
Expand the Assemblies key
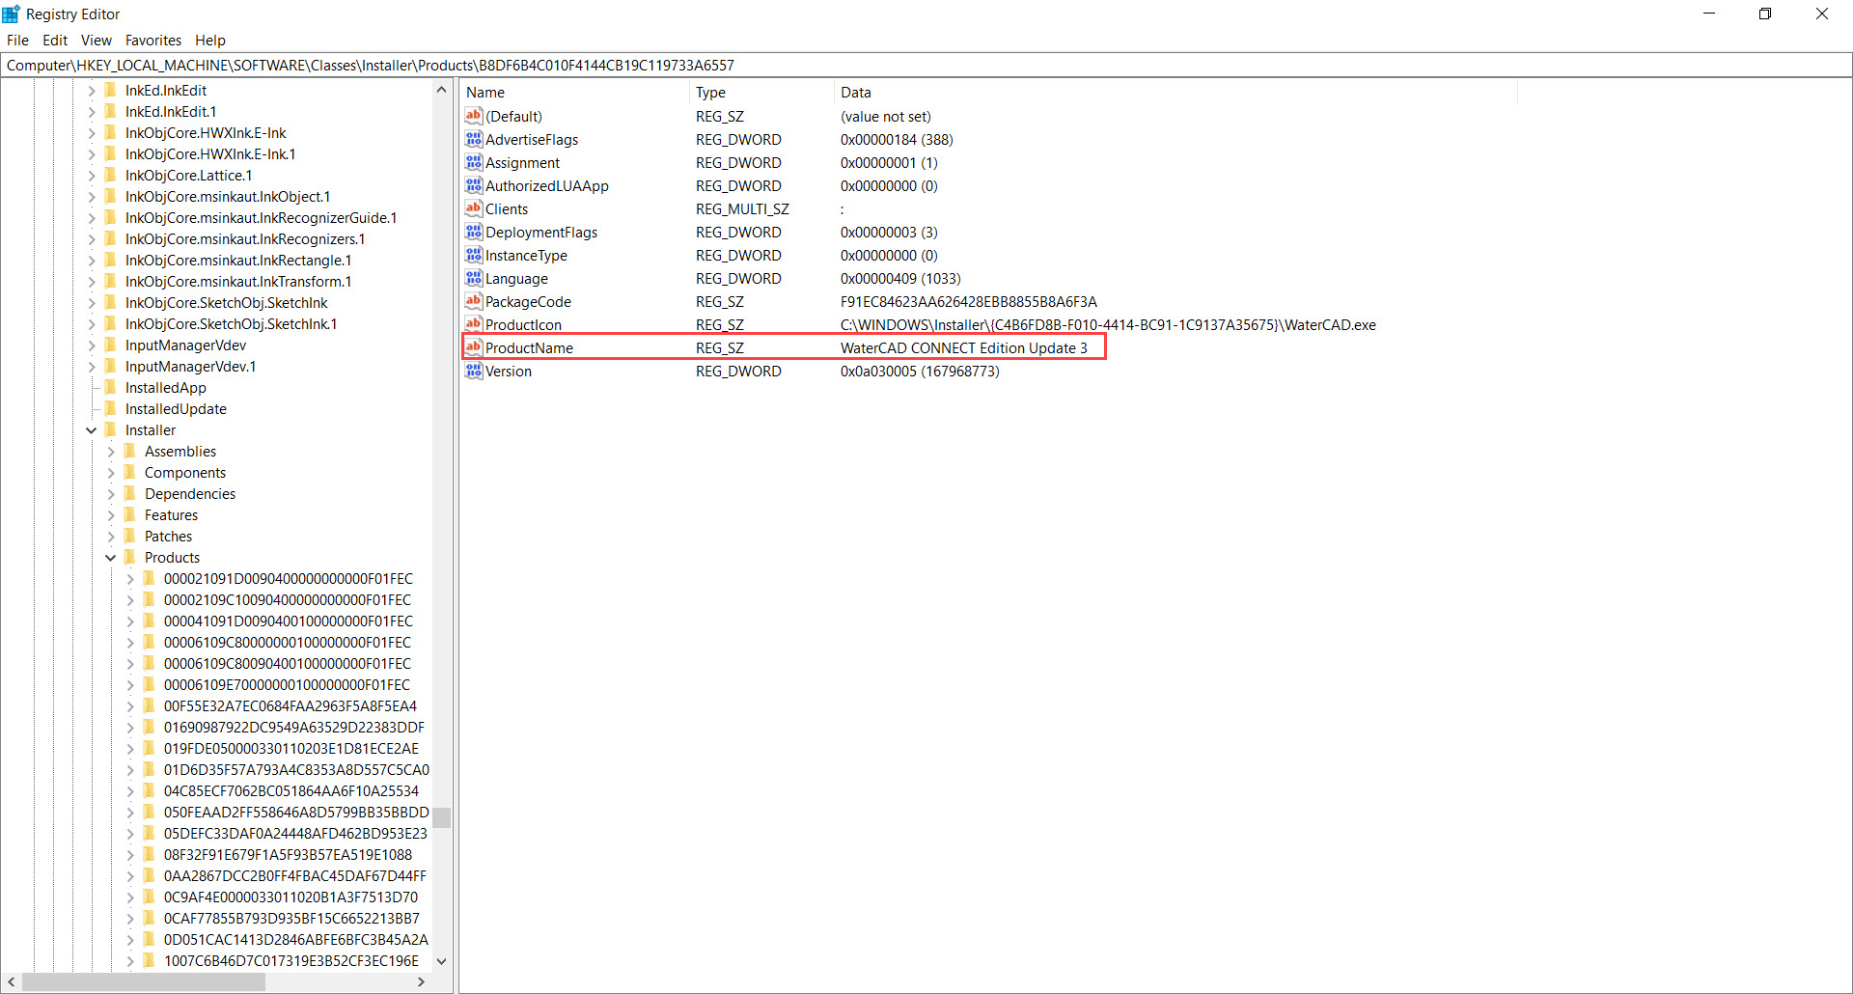click(111, 452)
